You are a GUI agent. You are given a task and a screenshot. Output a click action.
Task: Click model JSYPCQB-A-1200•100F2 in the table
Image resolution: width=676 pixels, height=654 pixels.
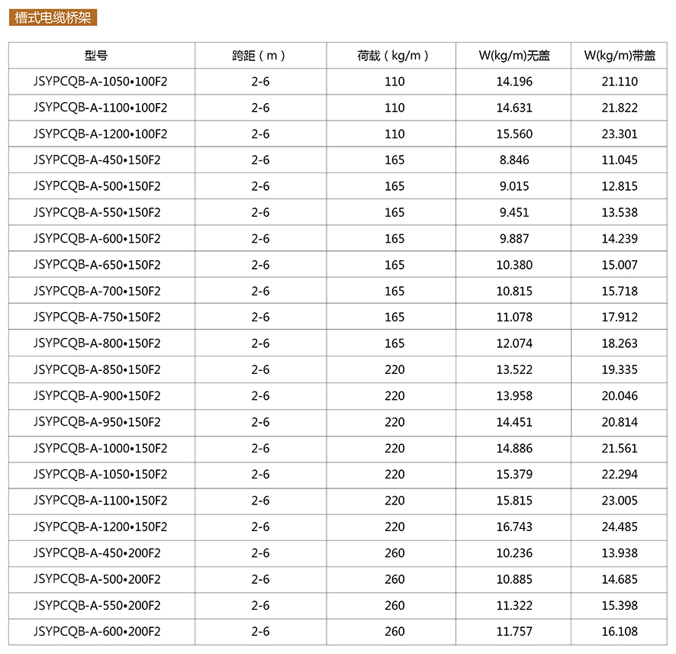(100, 134)
